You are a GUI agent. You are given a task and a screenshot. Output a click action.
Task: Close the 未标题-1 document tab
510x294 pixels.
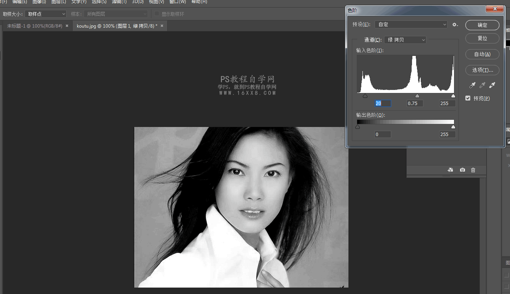(x=67, y=26)
